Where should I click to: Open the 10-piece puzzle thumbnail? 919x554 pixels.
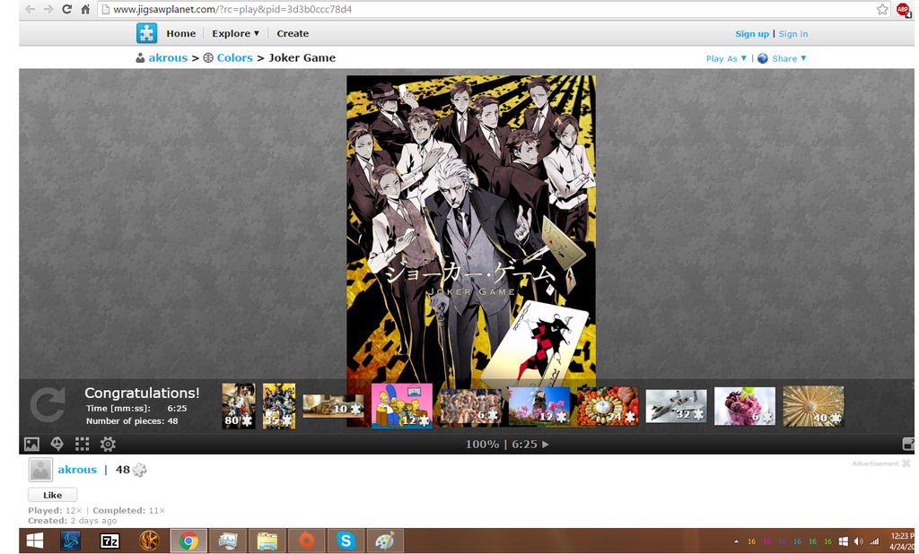tap(333, 406)
